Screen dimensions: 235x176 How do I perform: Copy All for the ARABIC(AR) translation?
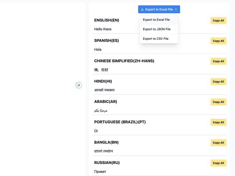[x=218, y=102]
